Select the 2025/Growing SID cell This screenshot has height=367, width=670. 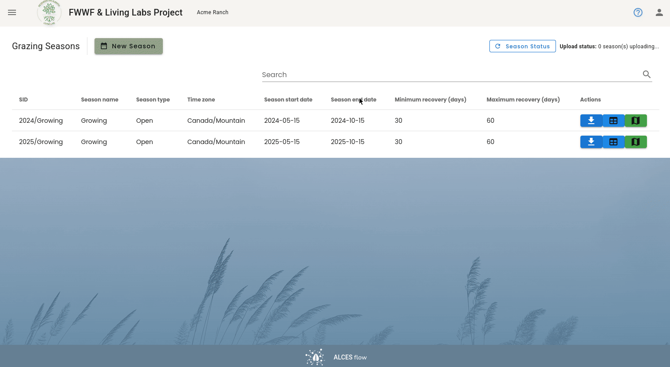(x=41, y=142)
